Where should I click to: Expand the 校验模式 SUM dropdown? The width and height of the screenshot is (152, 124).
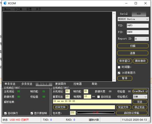point(140,97)
